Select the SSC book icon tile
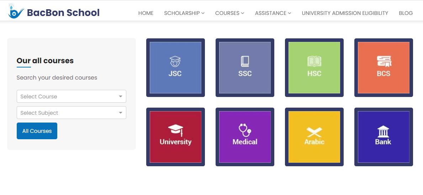 pos(245,67)
